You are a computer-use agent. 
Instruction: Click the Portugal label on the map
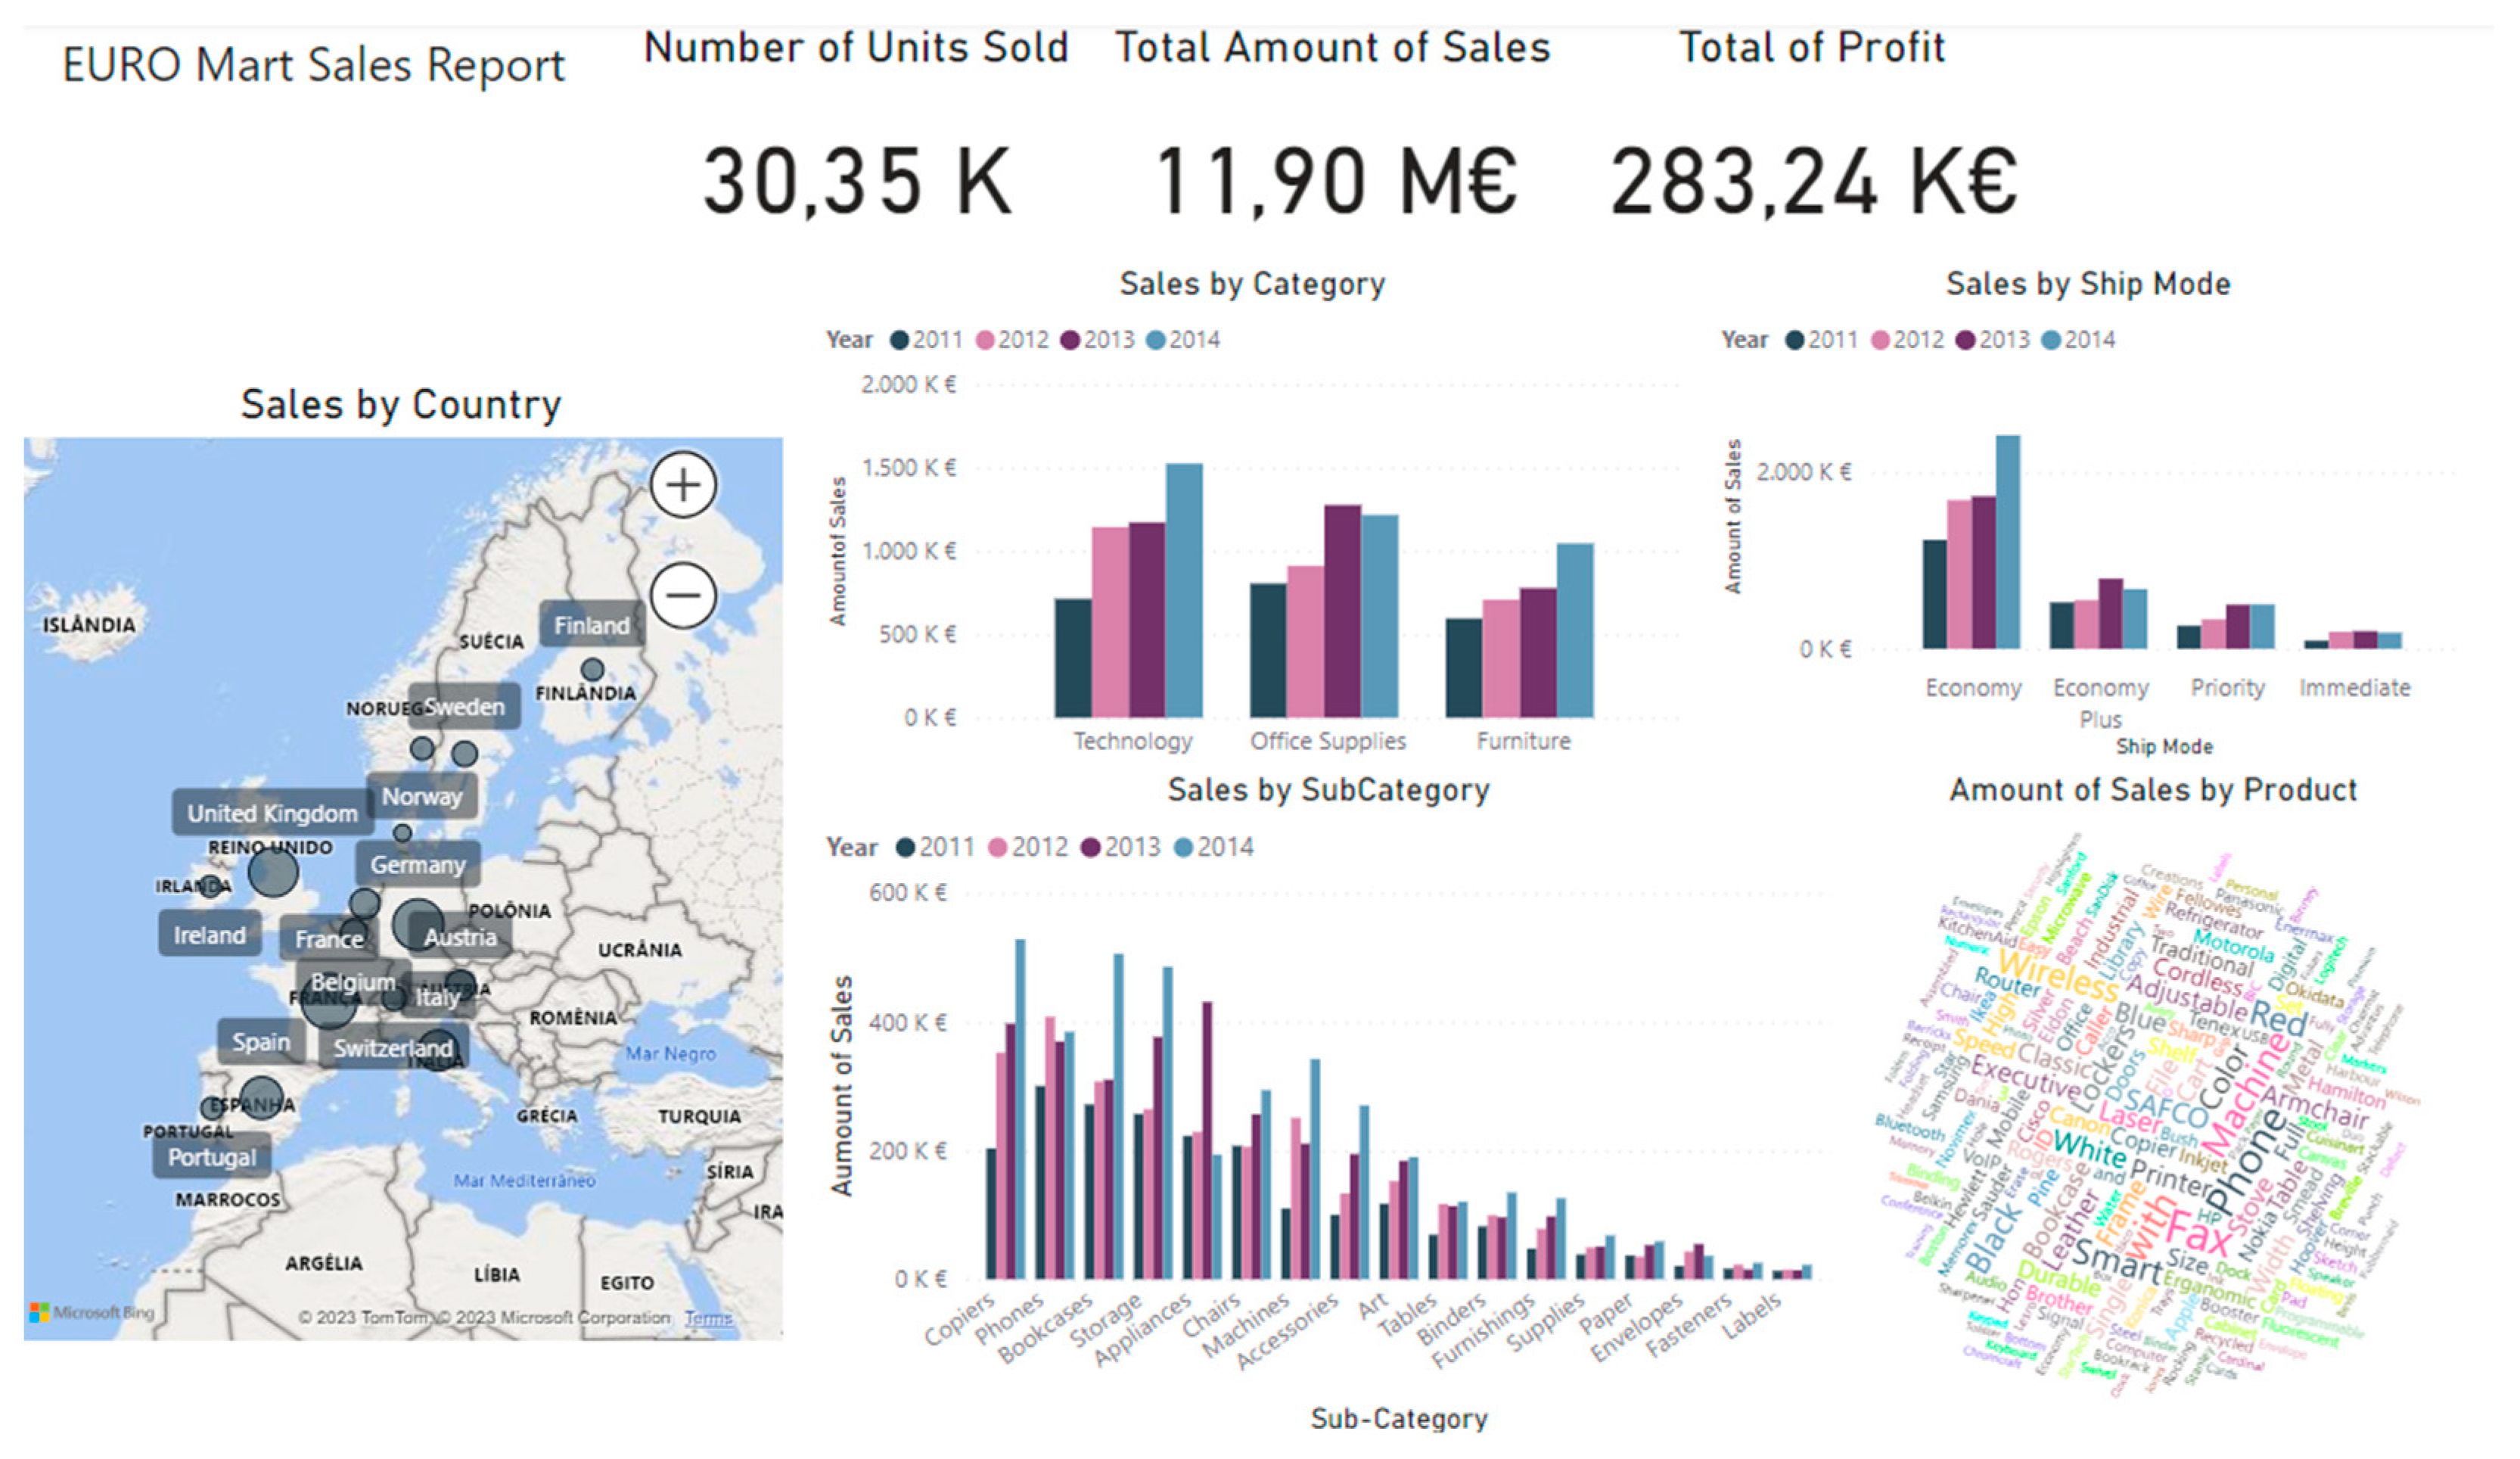click(x=212, y=1157)
